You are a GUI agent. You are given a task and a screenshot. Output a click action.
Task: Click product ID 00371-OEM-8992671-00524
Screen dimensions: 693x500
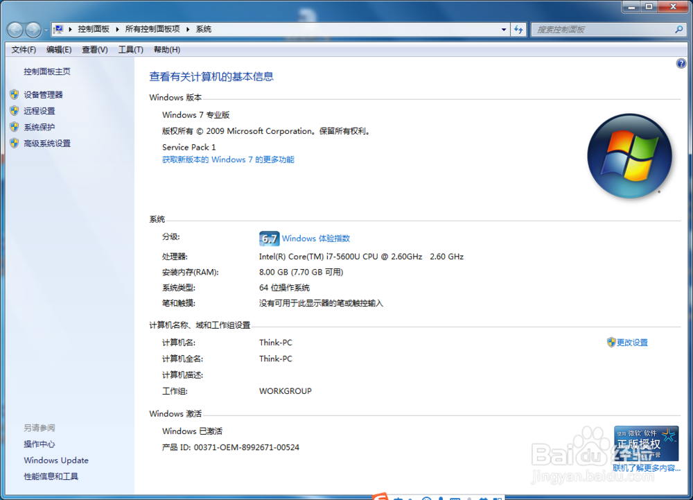247,447
